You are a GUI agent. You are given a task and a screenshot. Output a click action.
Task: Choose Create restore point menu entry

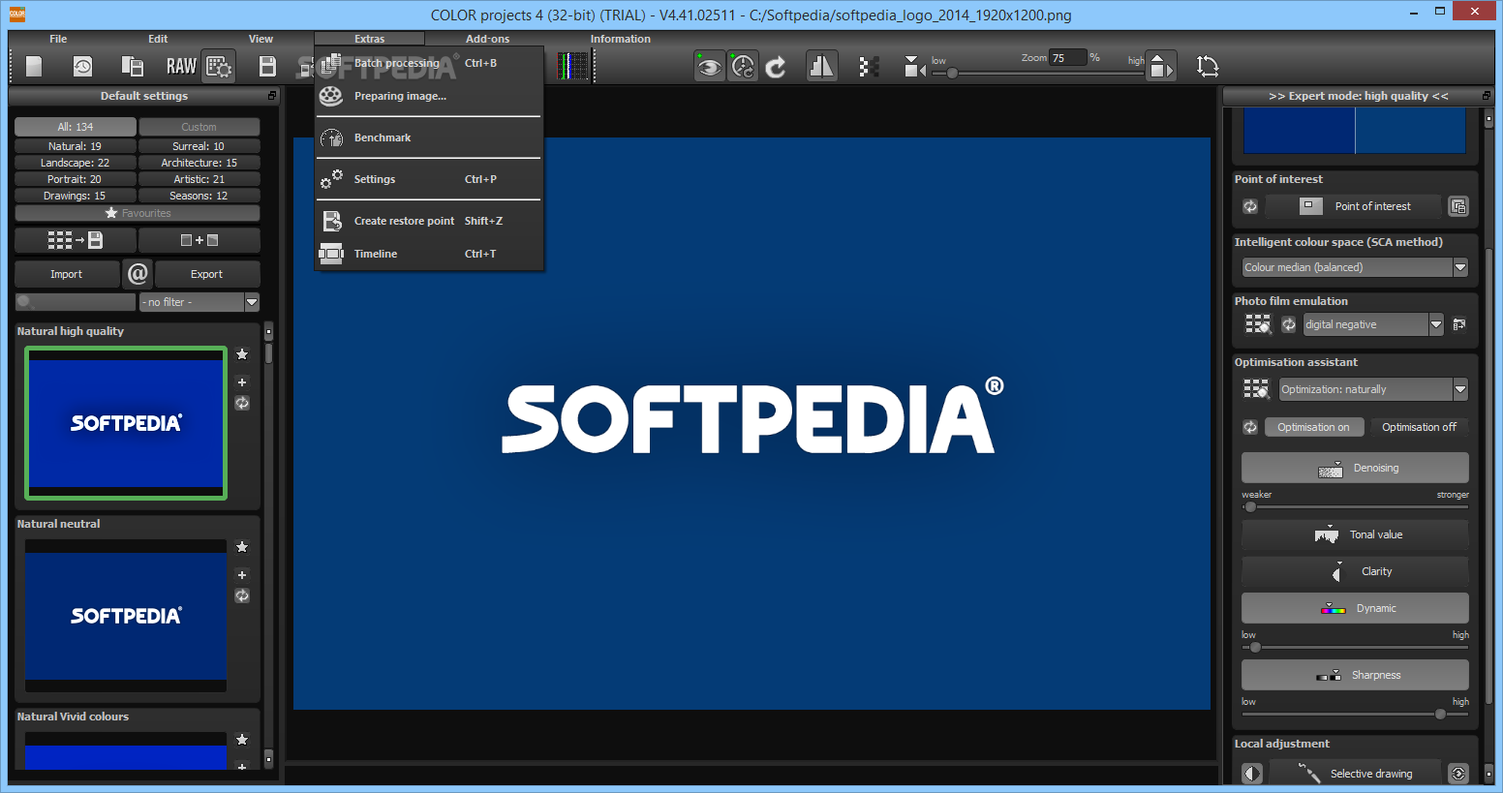coord(428,221)
